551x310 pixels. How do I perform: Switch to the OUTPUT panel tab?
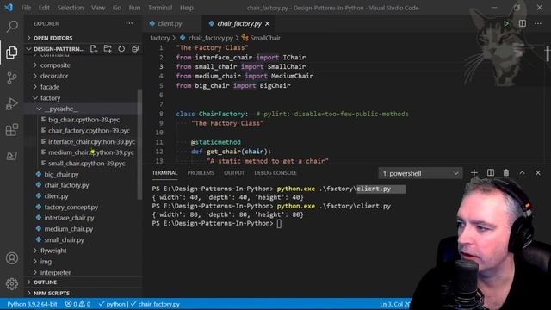click(x=234, y=172)
